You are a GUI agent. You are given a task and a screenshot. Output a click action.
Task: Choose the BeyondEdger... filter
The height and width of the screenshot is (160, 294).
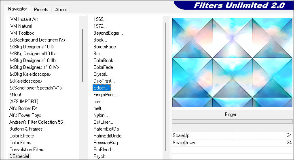[108, 33]
